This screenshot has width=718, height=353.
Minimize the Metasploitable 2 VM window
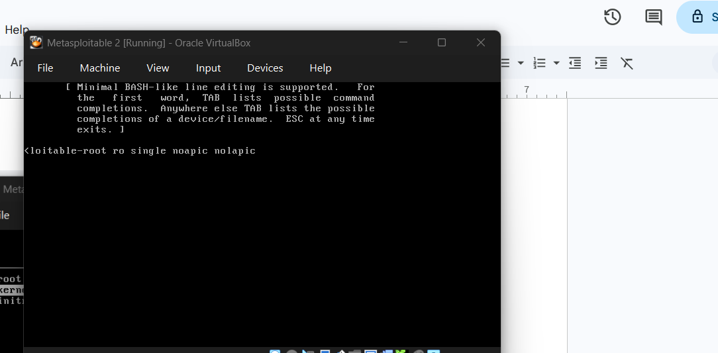coord(403,43)
